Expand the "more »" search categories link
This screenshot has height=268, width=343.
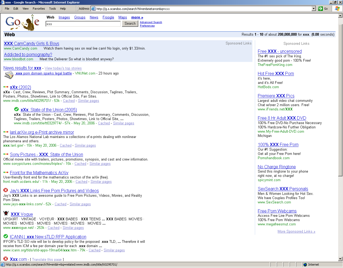137,17
